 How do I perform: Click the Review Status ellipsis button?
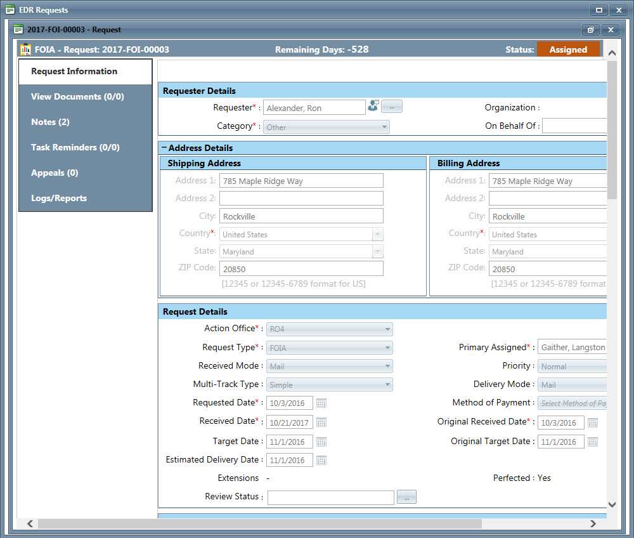(x=406, y=497)
